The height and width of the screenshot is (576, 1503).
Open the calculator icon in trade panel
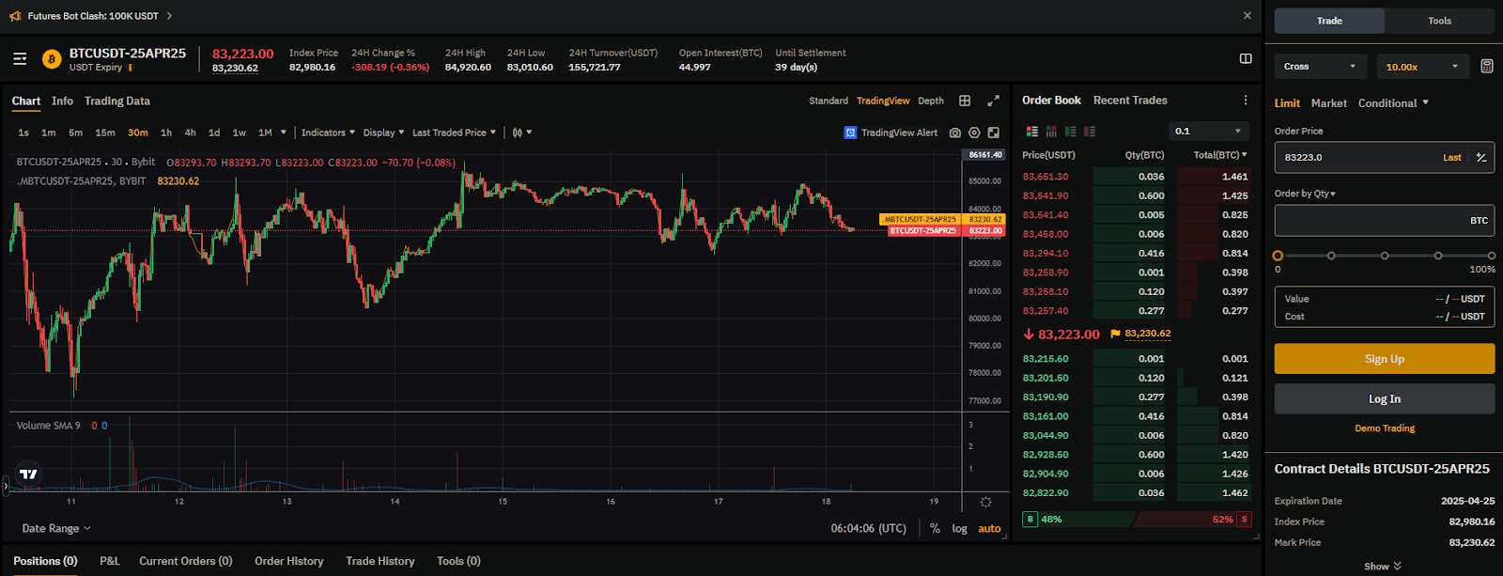(1487, 66)
